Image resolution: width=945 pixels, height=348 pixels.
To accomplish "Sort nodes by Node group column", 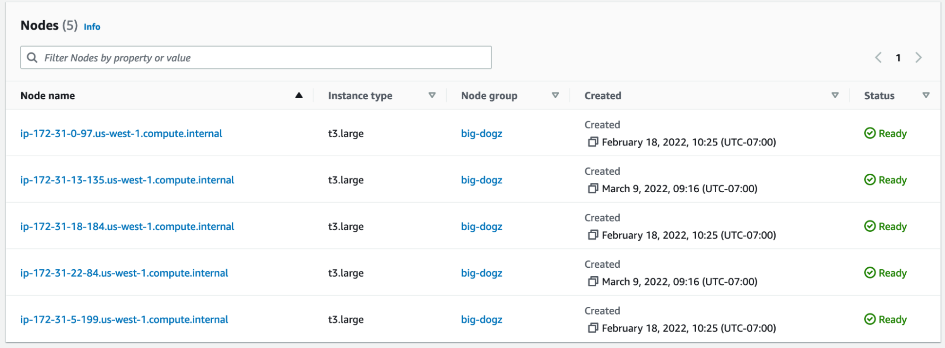I will point(555,95).
